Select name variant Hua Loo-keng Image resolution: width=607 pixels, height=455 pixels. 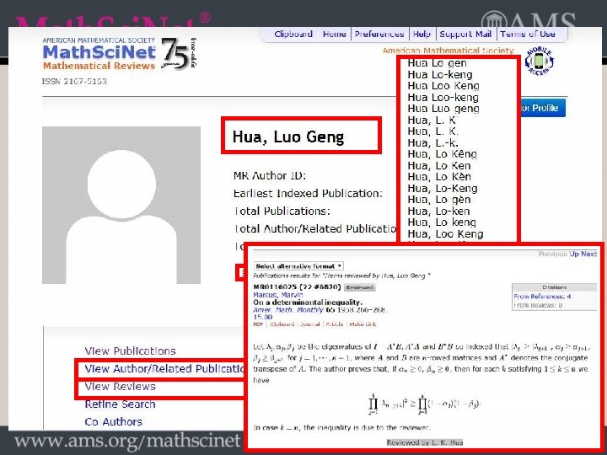(x=443, y=97)
